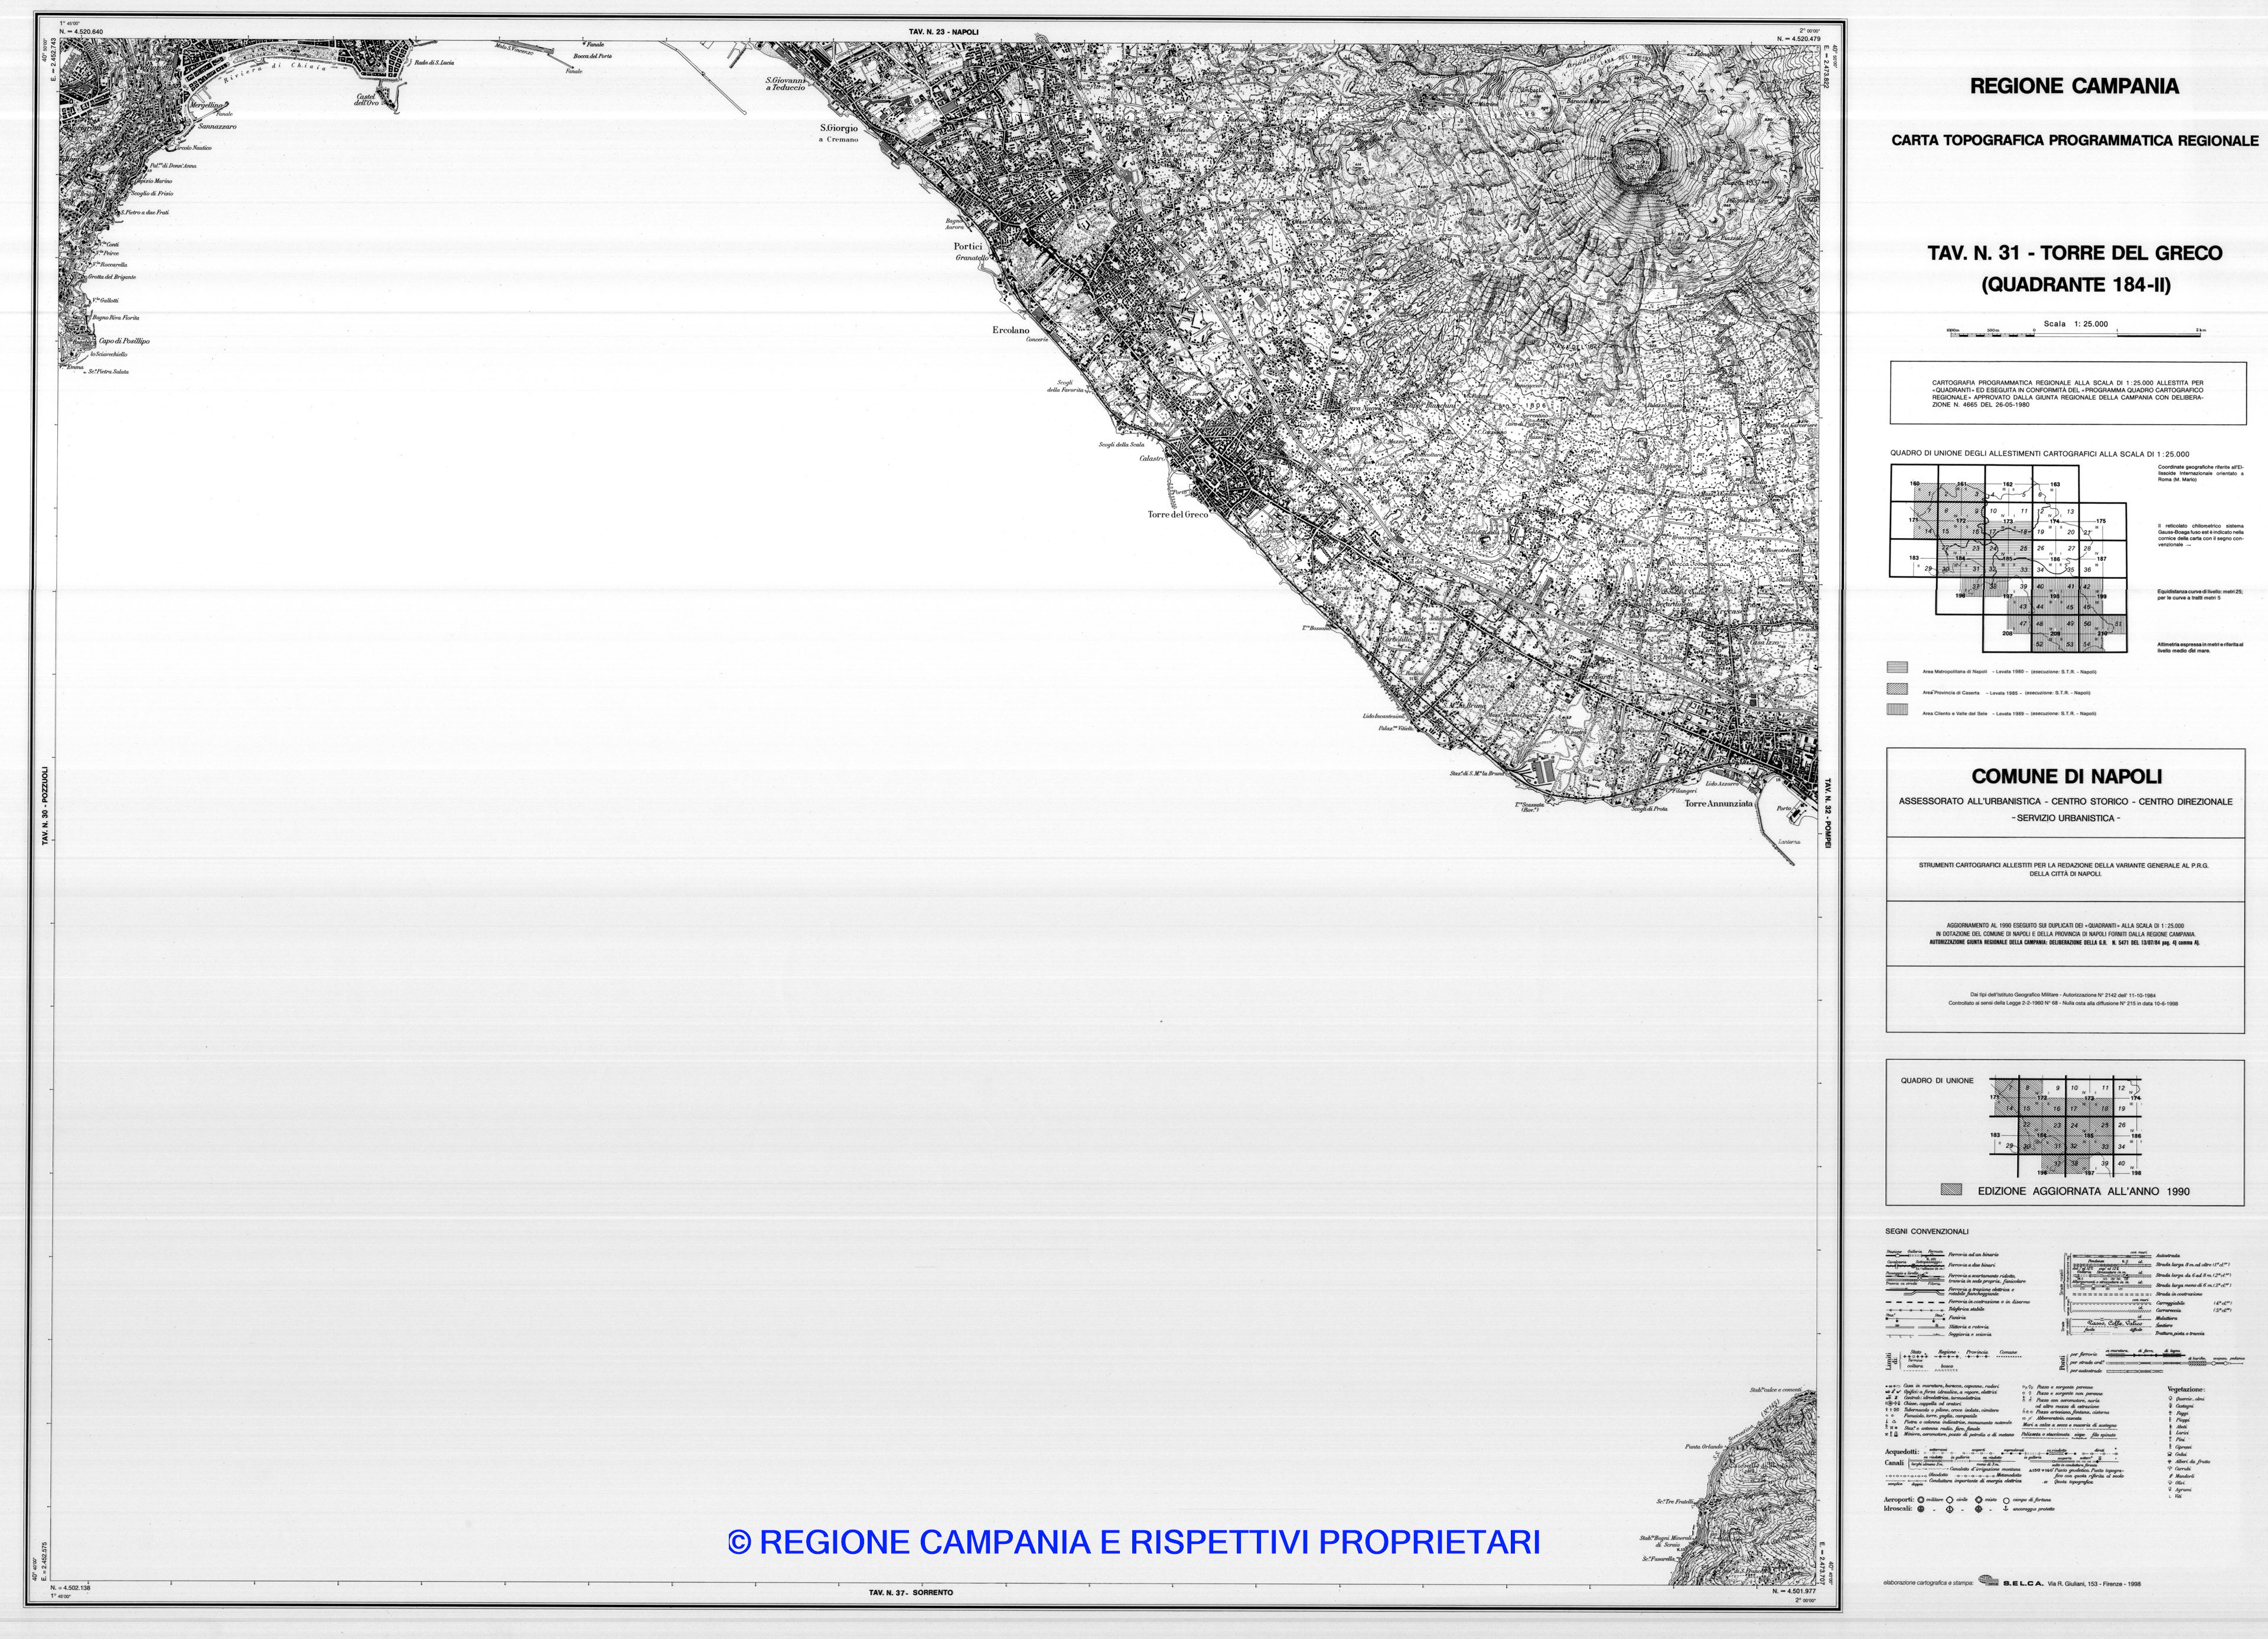
Task: Click the "- SERVIZIO URBANISTICA -" line
Action: click(x=2065, y=818)
